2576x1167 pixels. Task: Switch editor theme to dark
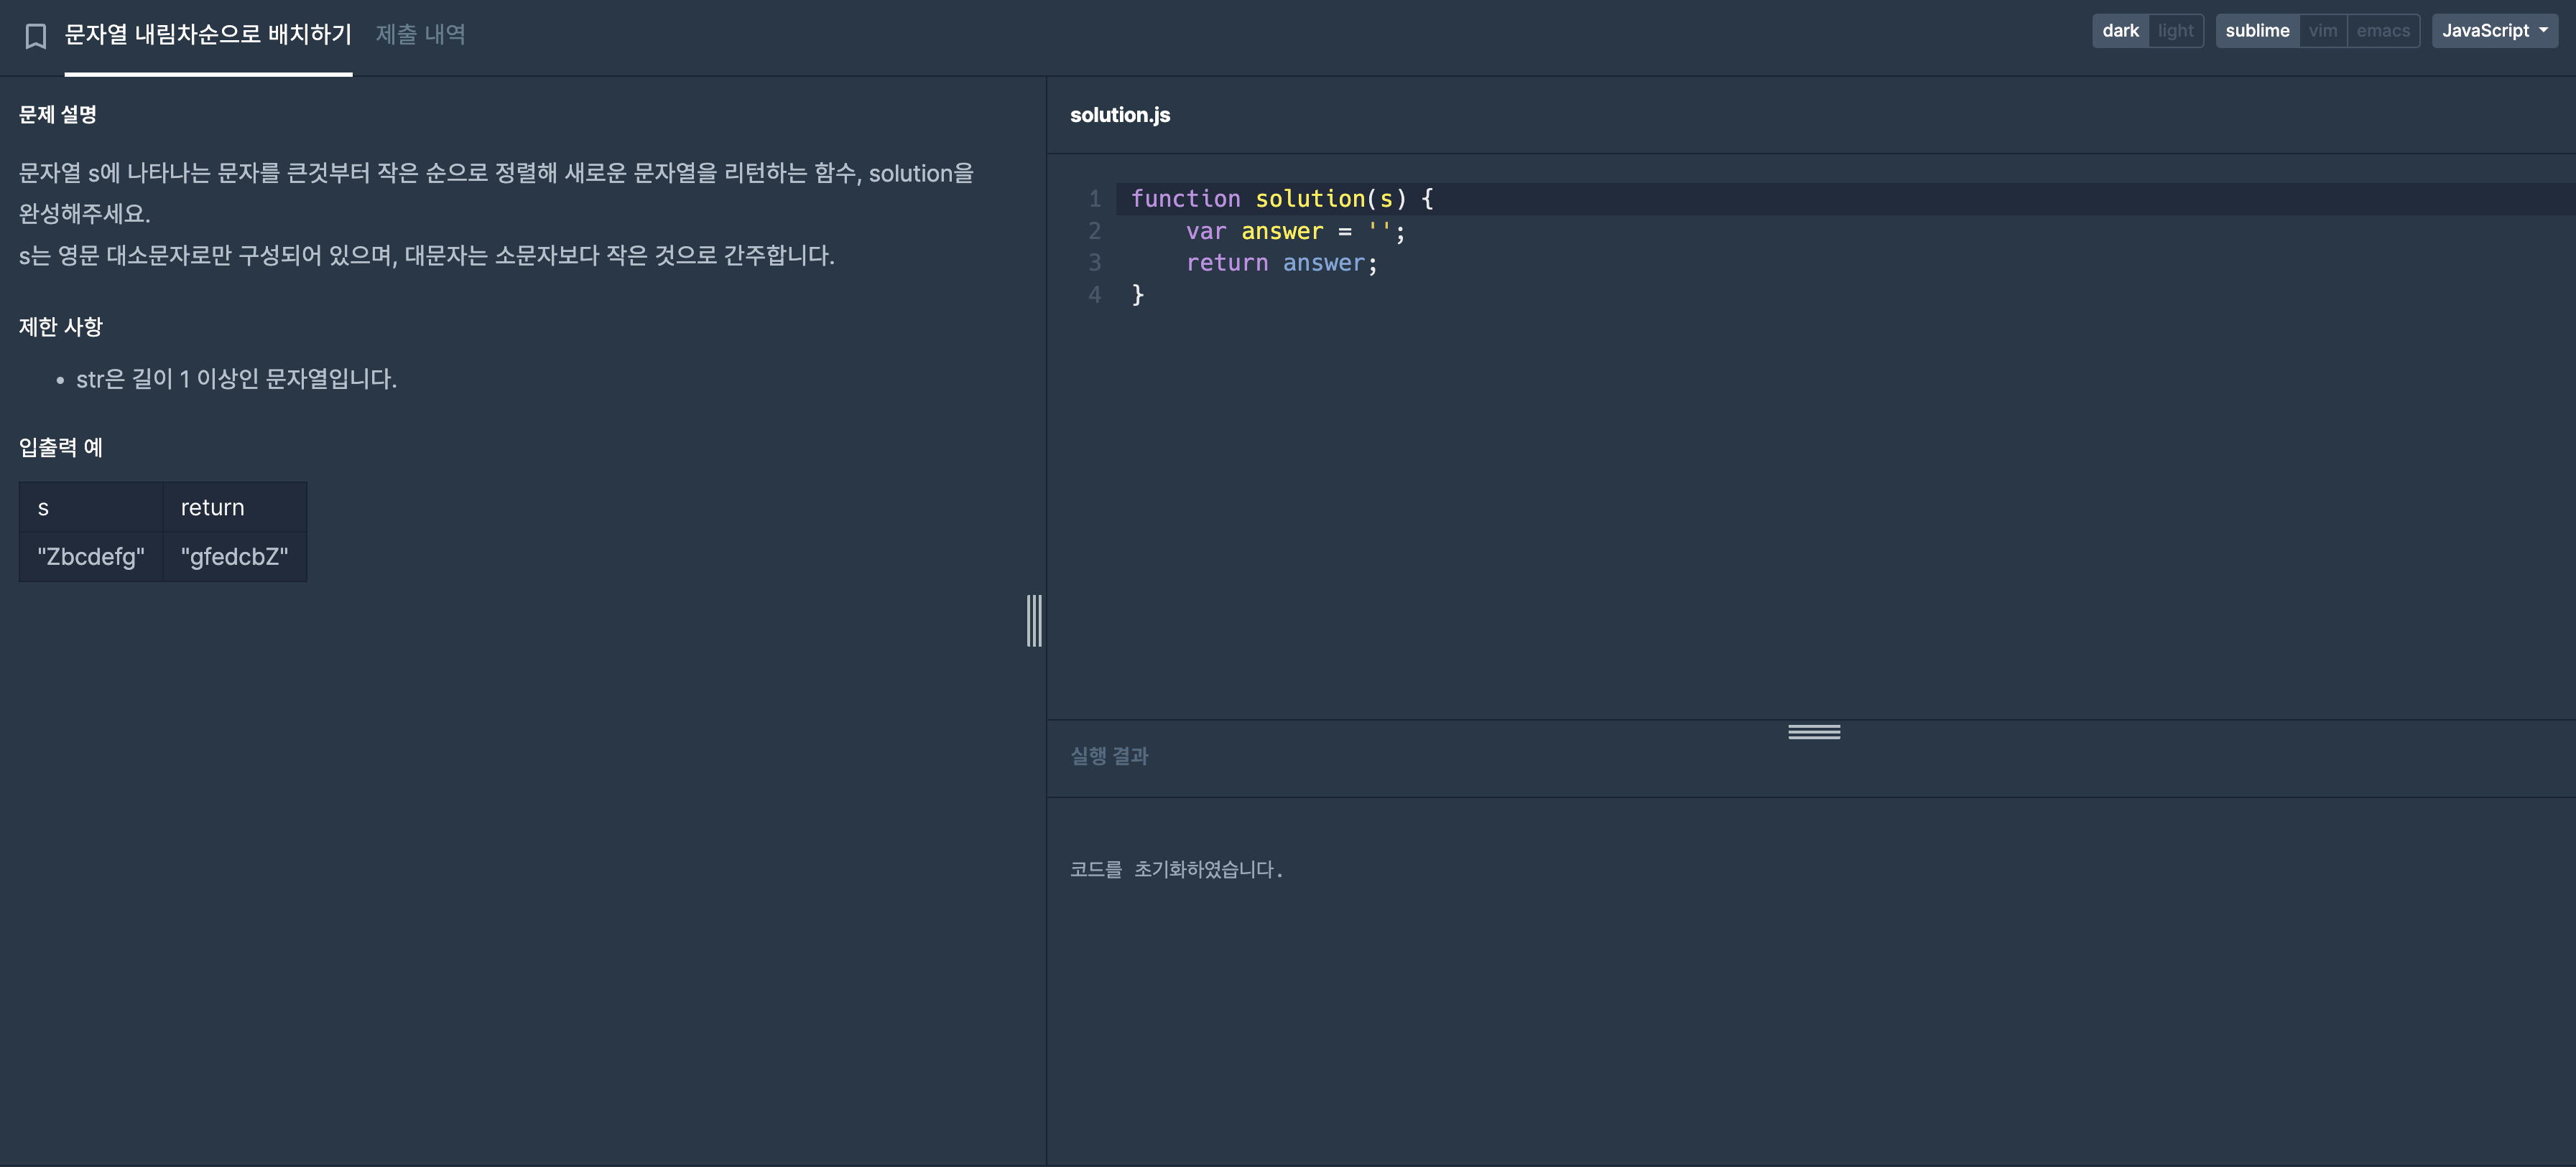tap(2119, 31)
